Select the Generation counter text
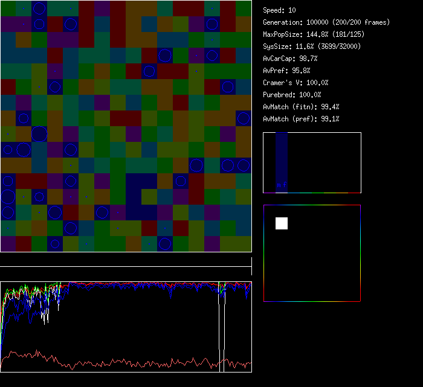423x387 pixels. [326, 22]
